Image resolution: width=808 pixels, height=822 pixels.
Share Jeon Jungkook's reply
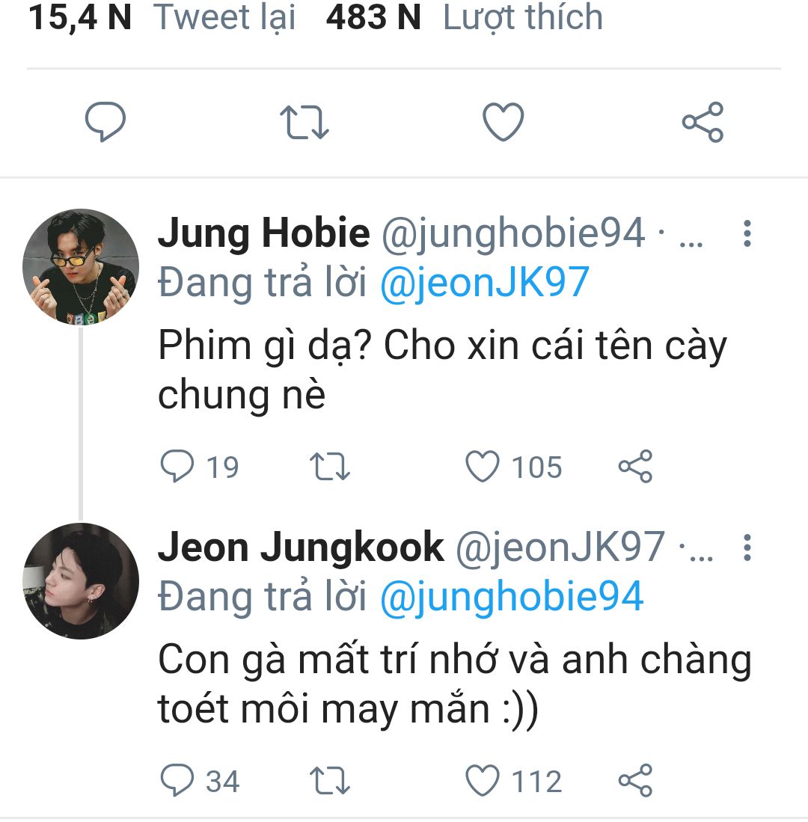635,781
